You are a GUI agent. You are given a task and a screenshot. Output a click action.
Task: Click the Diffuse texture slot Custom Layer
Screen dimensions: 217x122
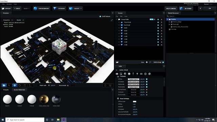(134, 79)
